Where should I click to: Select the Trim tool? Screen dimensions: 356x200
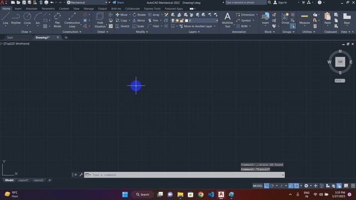click(154, 21)
